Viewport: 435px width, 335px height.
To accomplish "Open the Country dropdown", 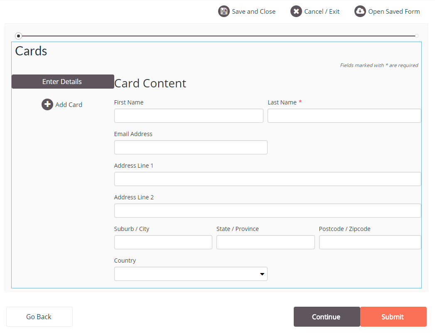I will point(191,274).
